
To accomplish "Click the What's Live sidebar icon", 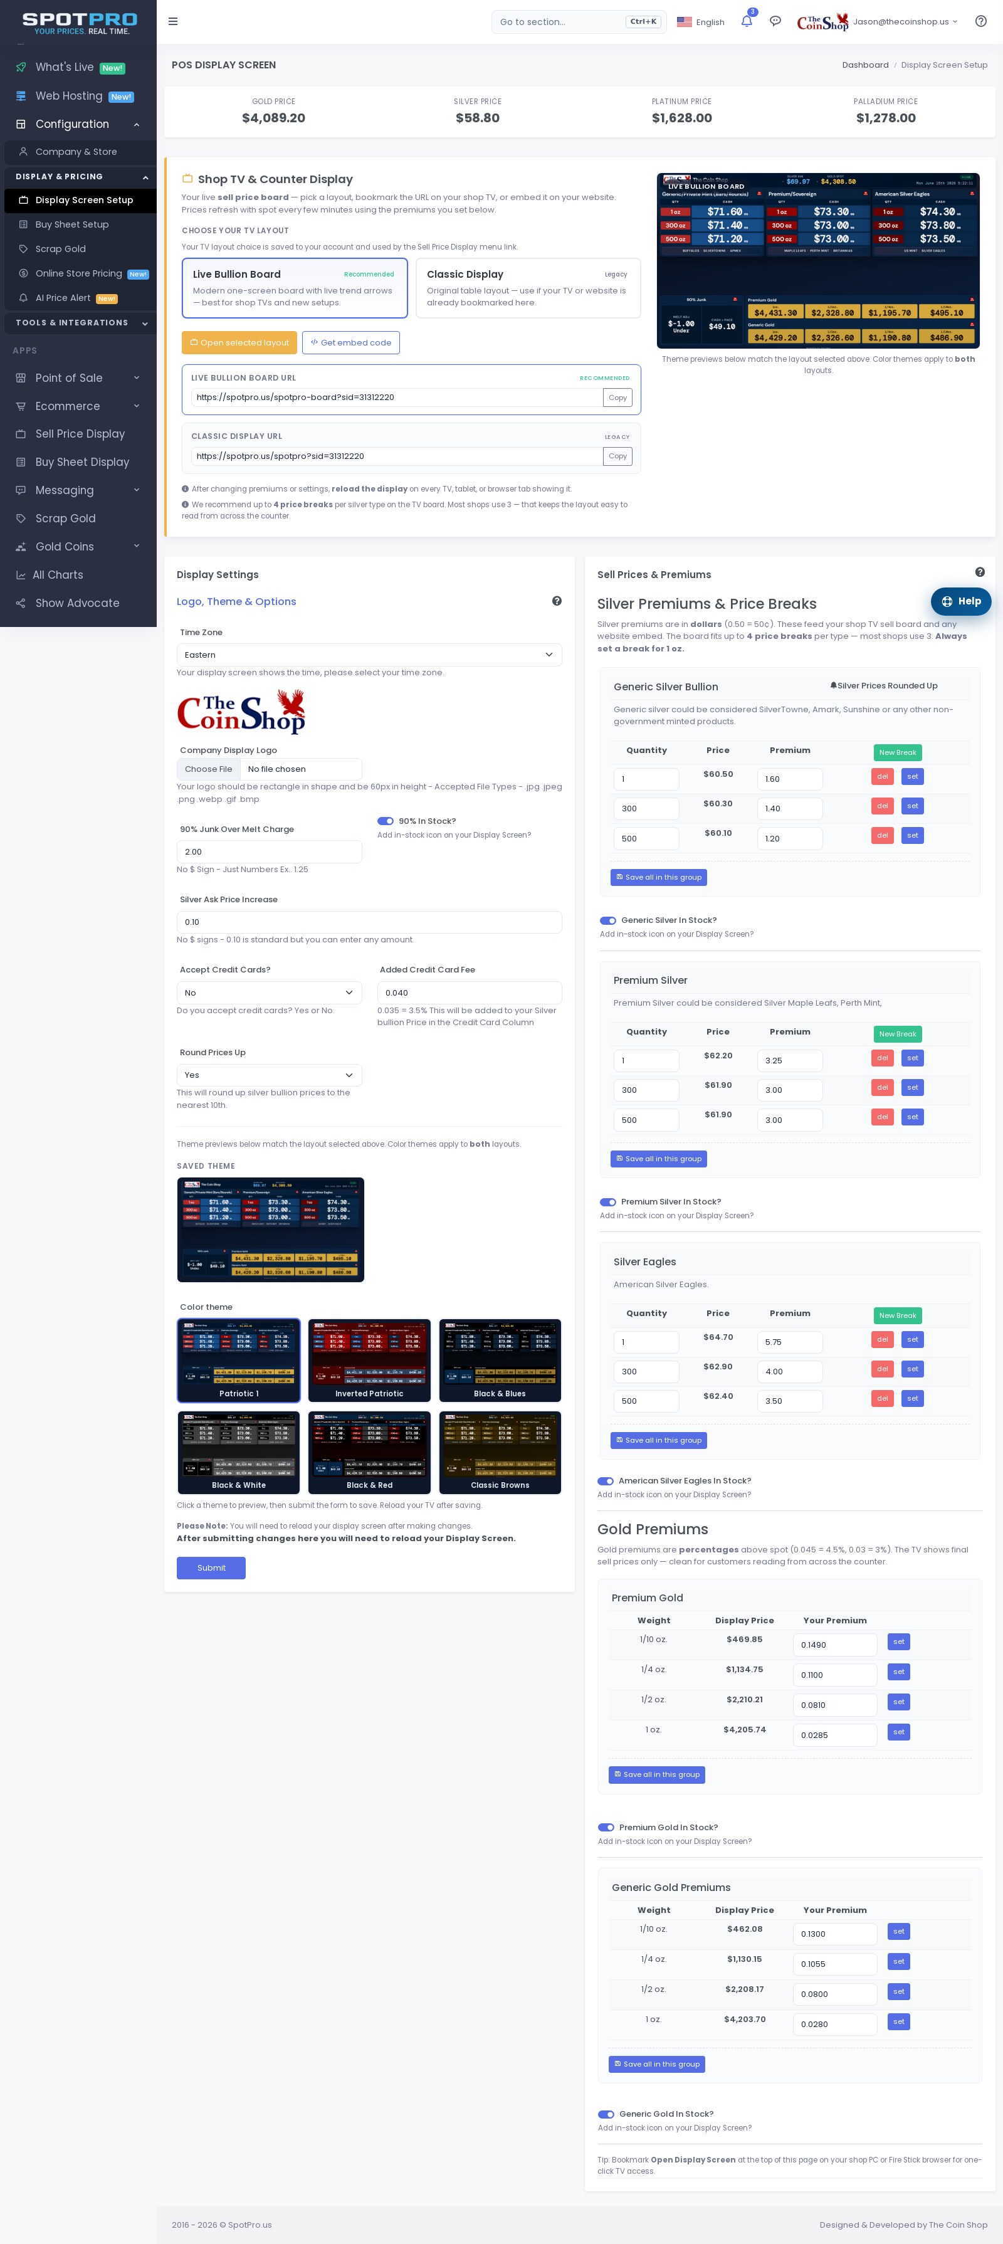I will [21, 67].
